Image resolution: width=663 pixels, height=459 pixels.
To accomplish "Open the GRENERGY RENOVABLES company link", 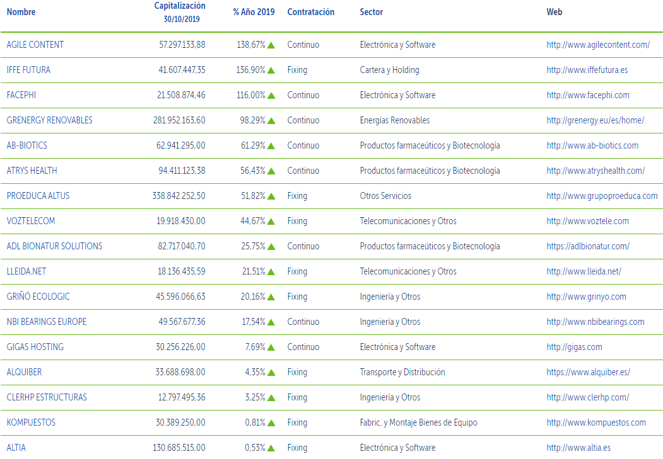I will point(49,120).
